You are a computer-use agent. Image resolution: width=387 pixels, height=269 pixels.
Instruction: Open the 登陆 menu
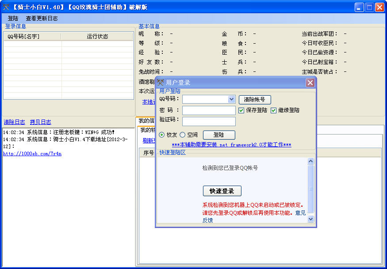point(13,19)
